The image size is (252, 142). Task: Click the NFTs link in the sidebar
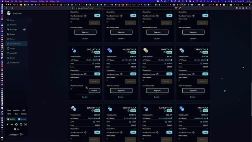point(9,114)
